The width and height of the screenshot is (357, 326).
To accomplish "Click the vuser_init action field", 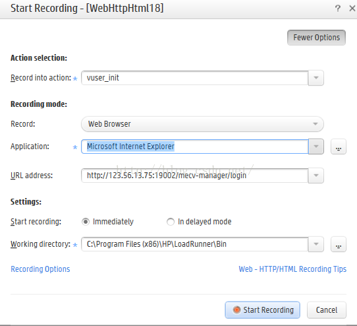I will 195,78.
